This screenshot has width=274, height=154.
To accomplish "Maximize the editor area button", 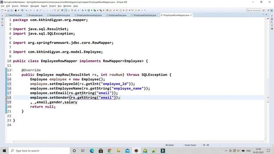I will [x=266, y=15].
